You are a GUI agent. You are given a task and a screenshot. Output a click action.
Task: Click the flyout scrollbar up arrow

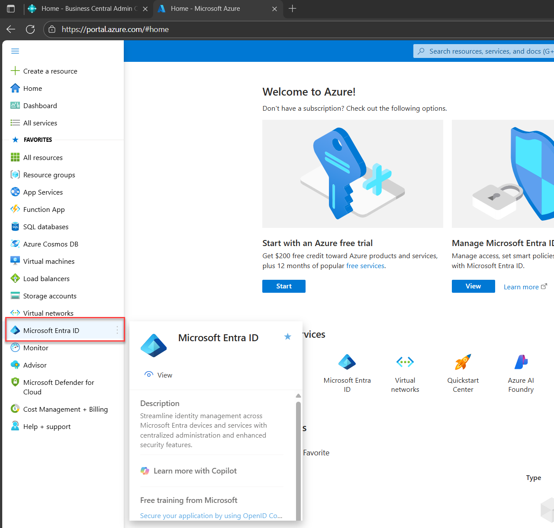pos(298,396)
